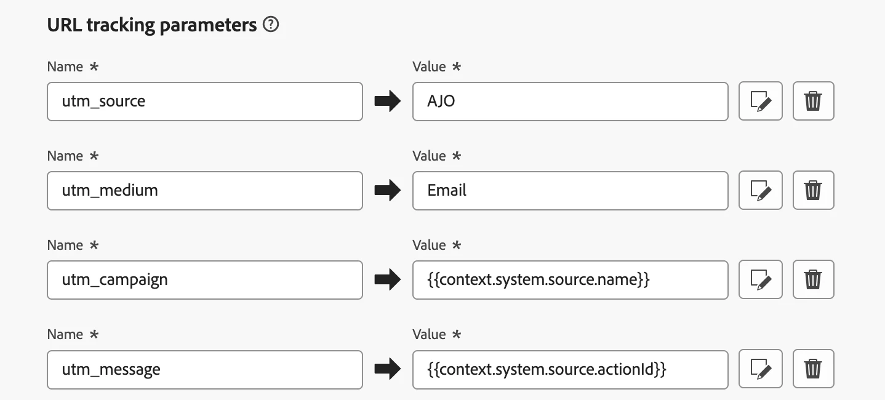Click the arrow between utm_source and AJO
Viewport: 885px width, 400px height.
click(x=387, y=101)
